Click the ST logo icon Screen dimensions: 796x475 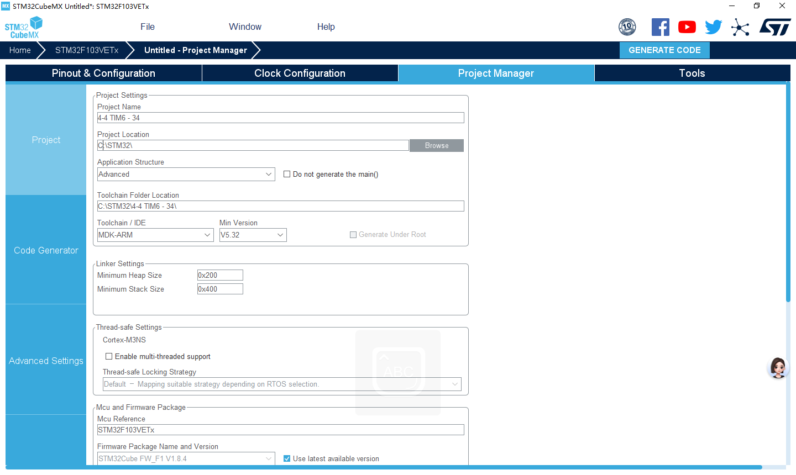pos(775,27)
